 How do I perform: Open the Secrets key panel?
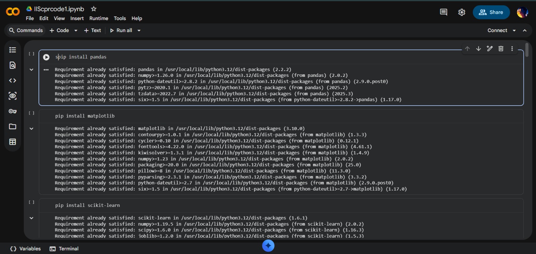[13, 111]
